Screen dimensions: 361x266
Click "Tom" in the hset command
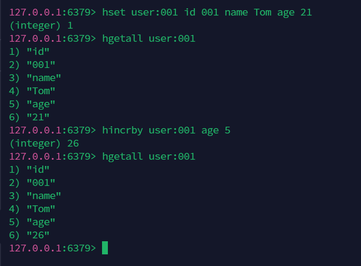coord(263,12)
